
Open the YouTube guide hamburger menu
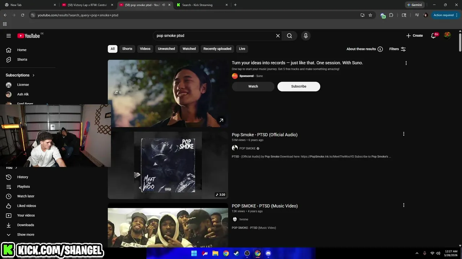9,36
